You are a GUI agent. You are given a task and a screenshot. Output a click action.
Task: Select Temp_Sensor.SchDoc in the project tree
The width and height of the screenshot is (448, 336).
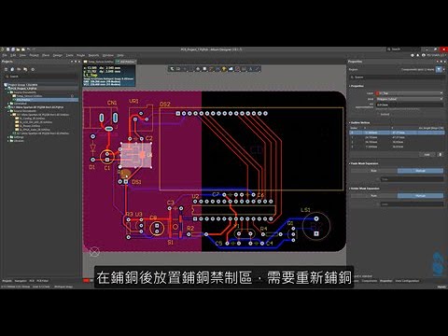(x=29, y=96)
